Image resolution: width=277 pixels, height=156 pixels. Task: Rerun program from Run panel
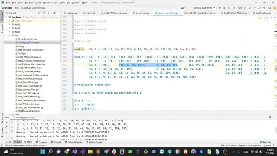(6, 122)
